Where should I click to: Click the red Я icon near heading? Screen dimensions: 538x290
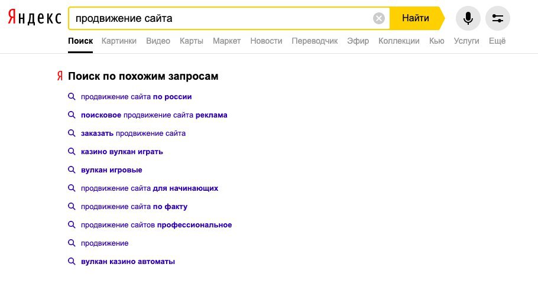point(60,76)
